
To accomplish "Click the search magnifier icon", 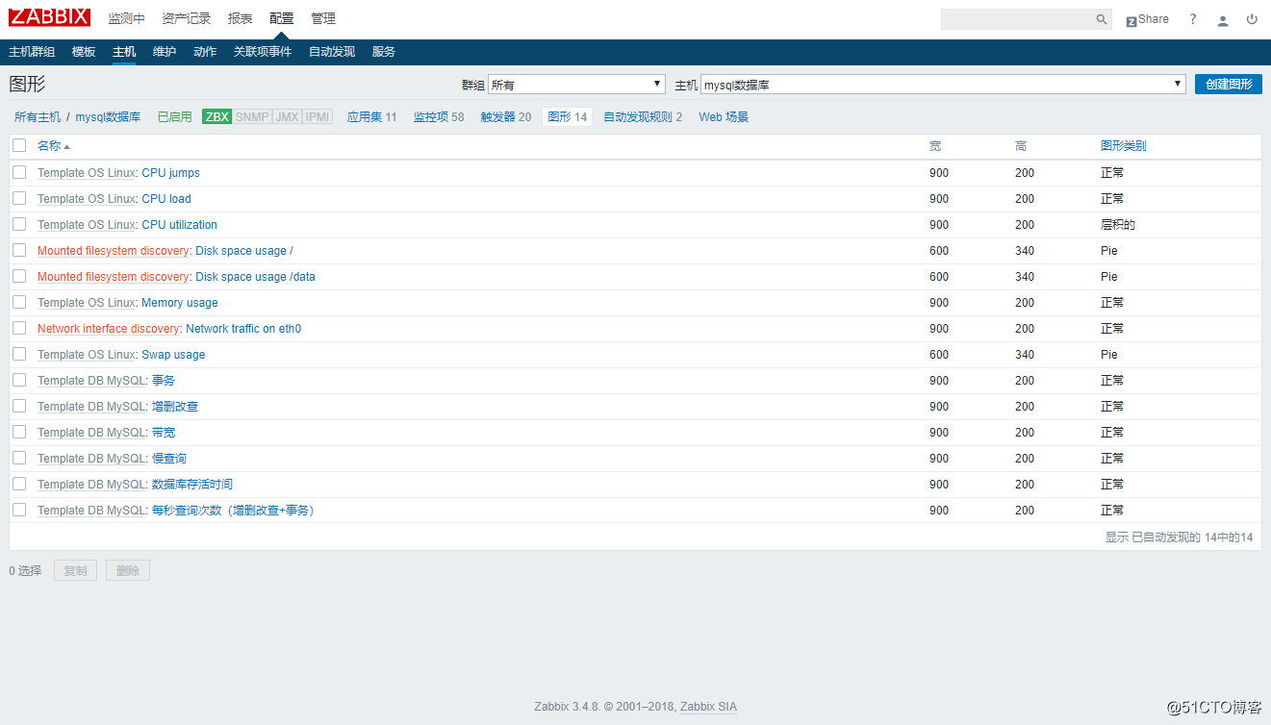I will tap(1102, 19).
